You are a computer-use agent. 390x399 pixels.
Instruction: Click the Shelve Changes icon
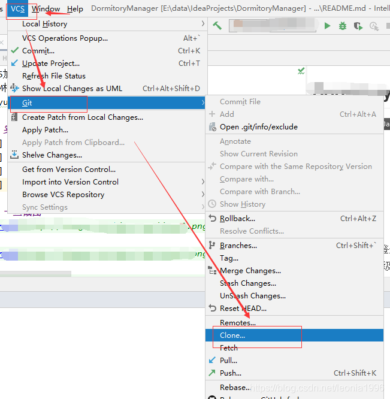click(14, 155)
